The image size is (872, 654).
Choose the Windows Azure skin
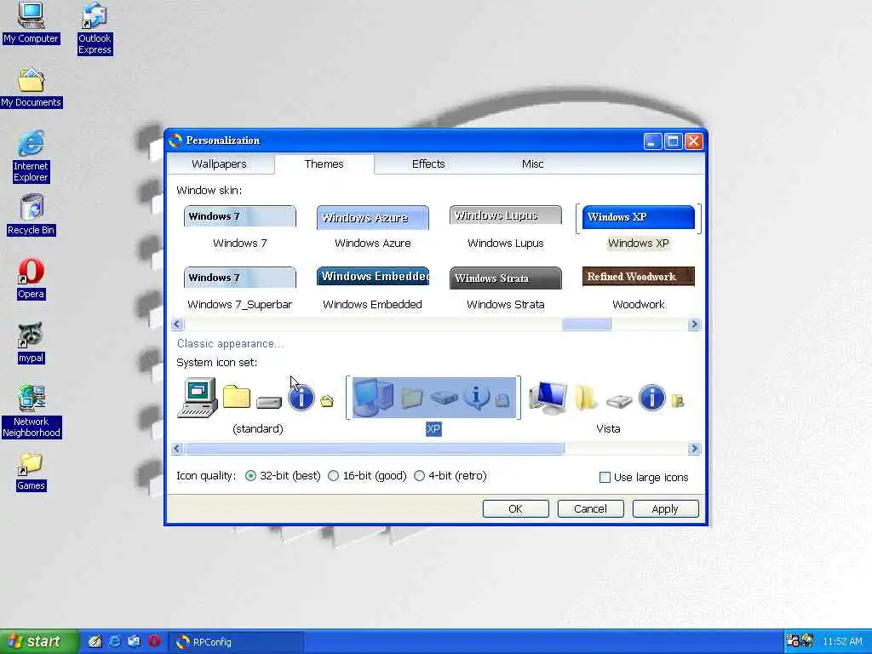(x=373, y=227)
